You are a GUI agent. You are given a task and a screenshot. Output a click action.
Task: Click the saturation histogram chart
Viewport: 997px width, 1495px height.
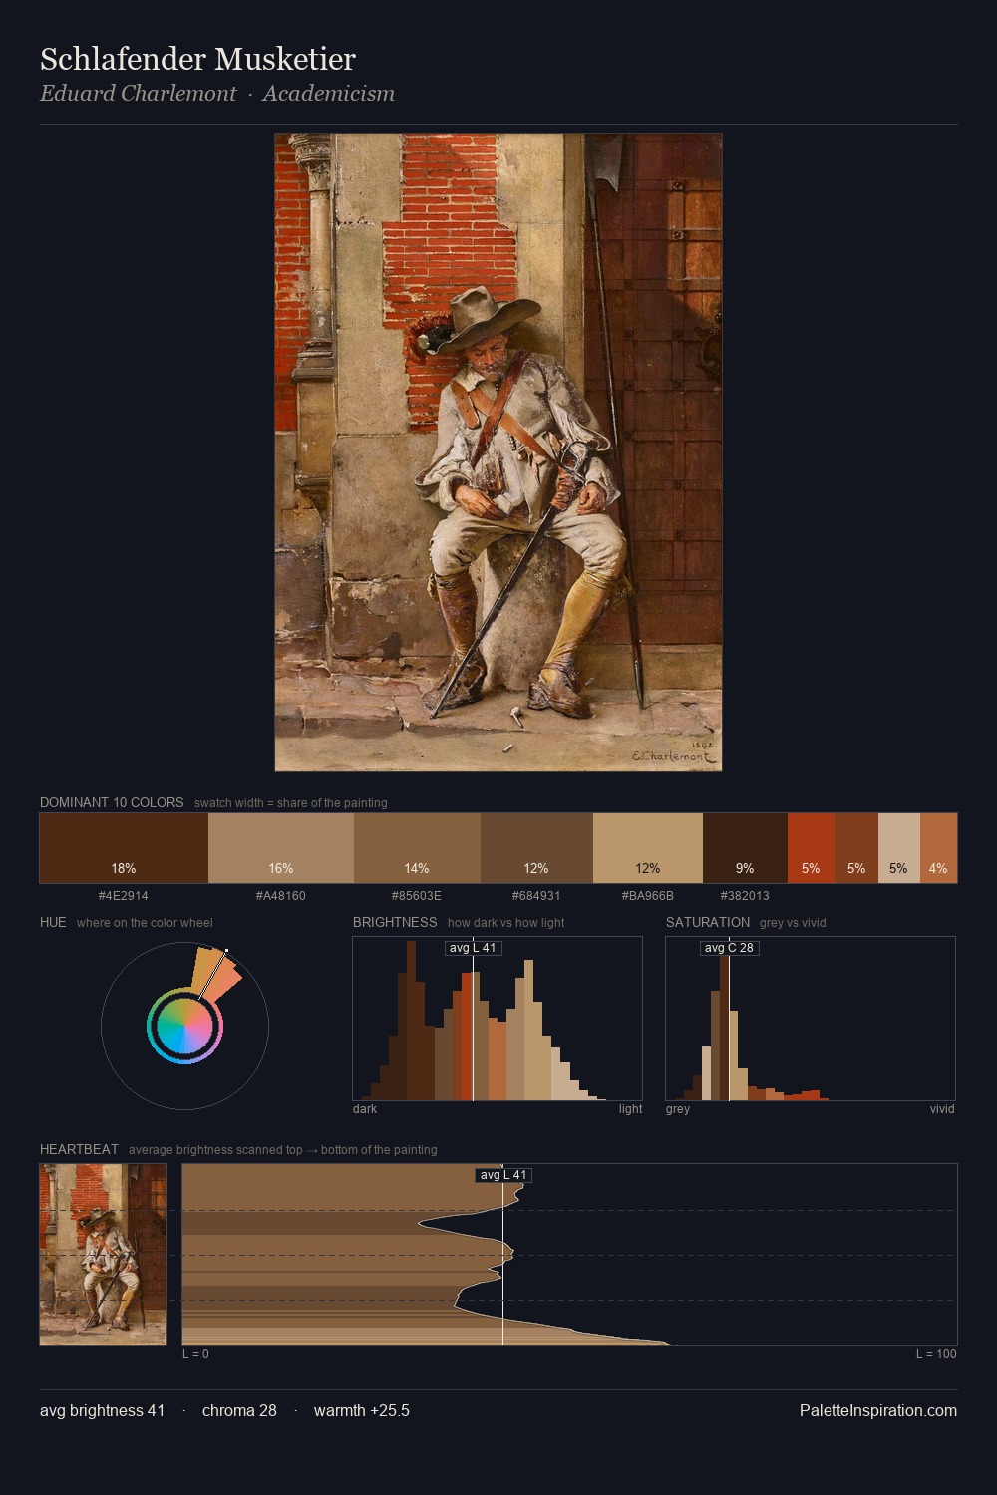click(811, 1019)
